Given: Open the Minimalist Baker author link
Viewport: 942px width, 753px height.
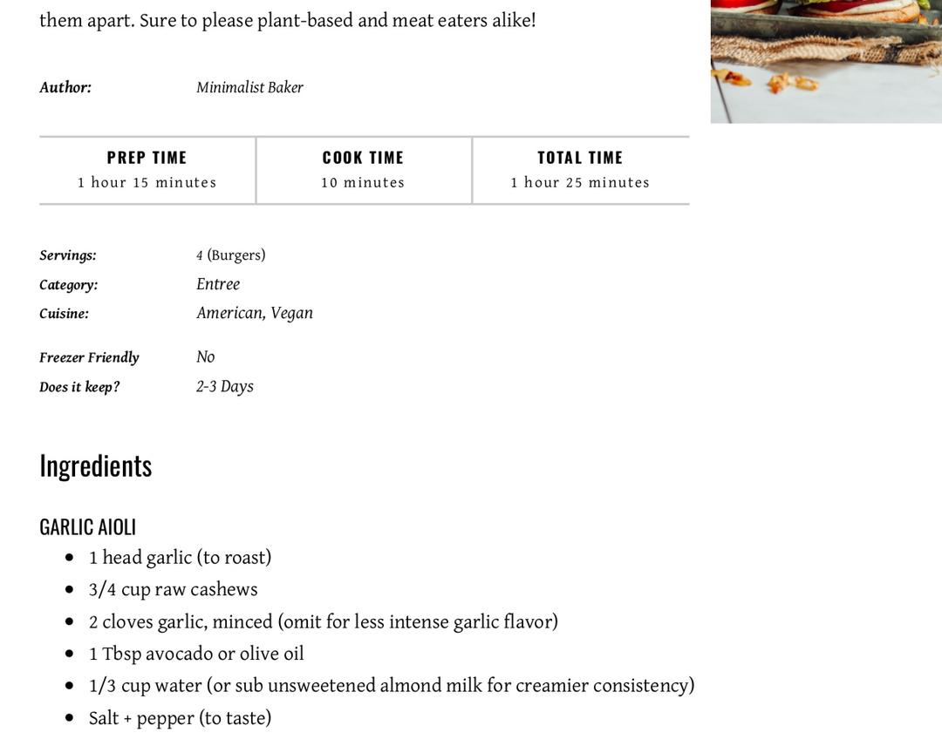Looking at the screenshot, I should click(x=249, y=87).
